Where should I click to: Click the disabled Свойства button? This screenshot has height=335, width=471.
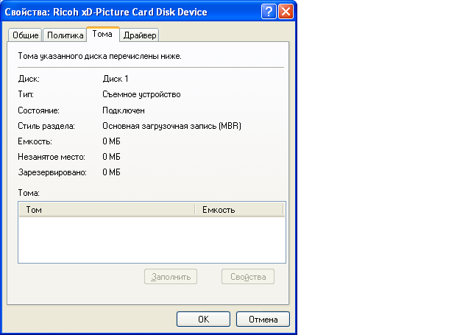coord(248,276)
